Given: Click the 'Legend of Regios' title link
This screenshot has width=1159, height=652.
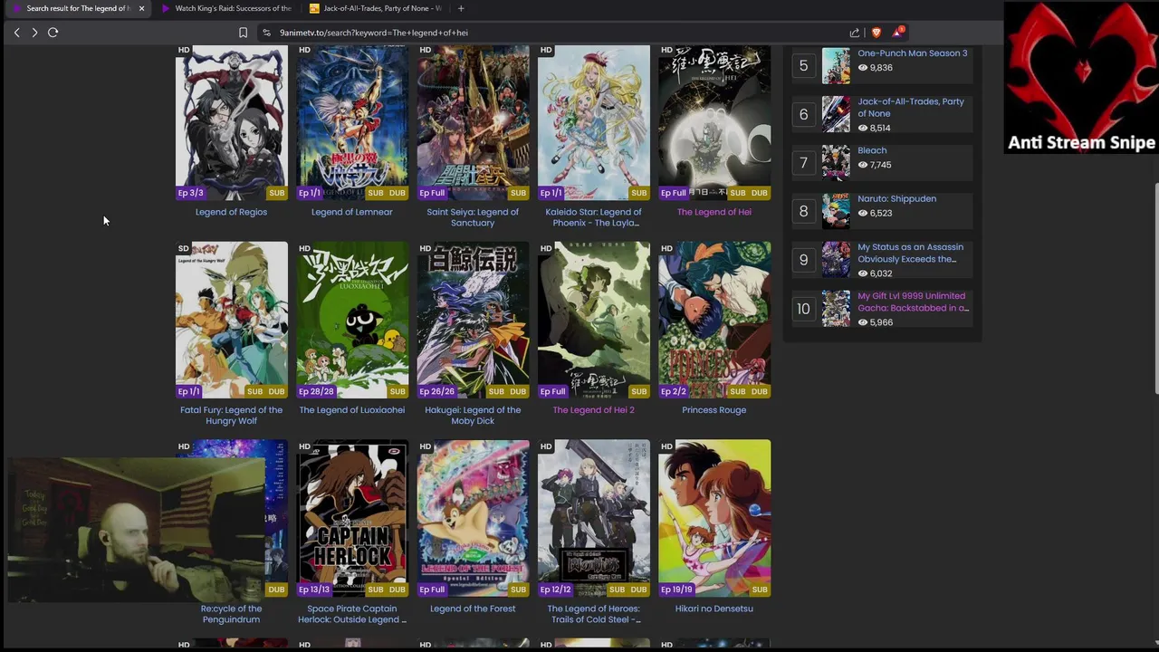Looking at the screenshot, I should (x=231, y=212).
